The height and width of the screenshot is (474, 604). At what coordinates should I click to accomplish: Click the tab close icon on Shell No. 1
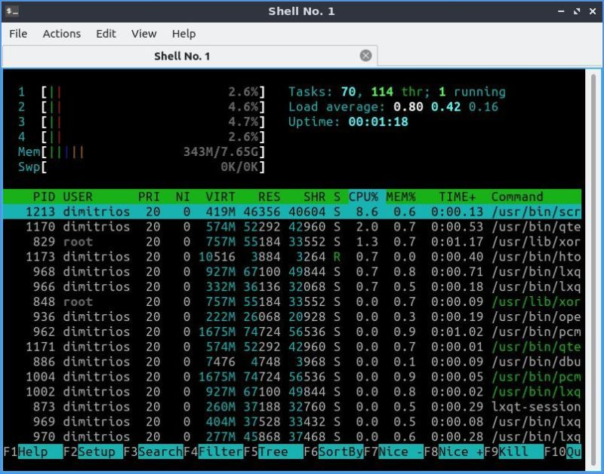coord(365,55)
